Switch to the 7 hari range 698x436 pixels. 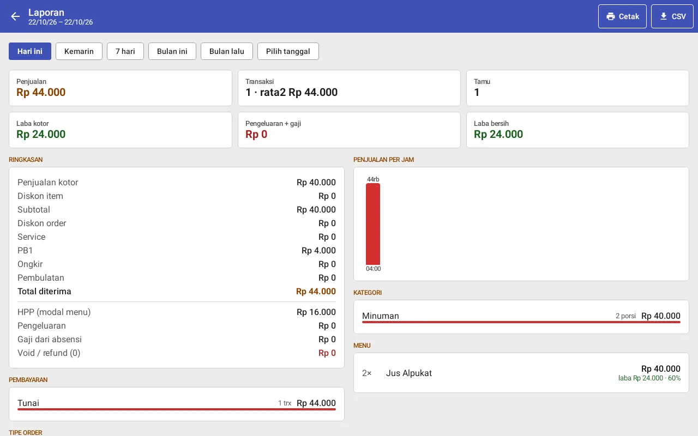coord(125,51)
